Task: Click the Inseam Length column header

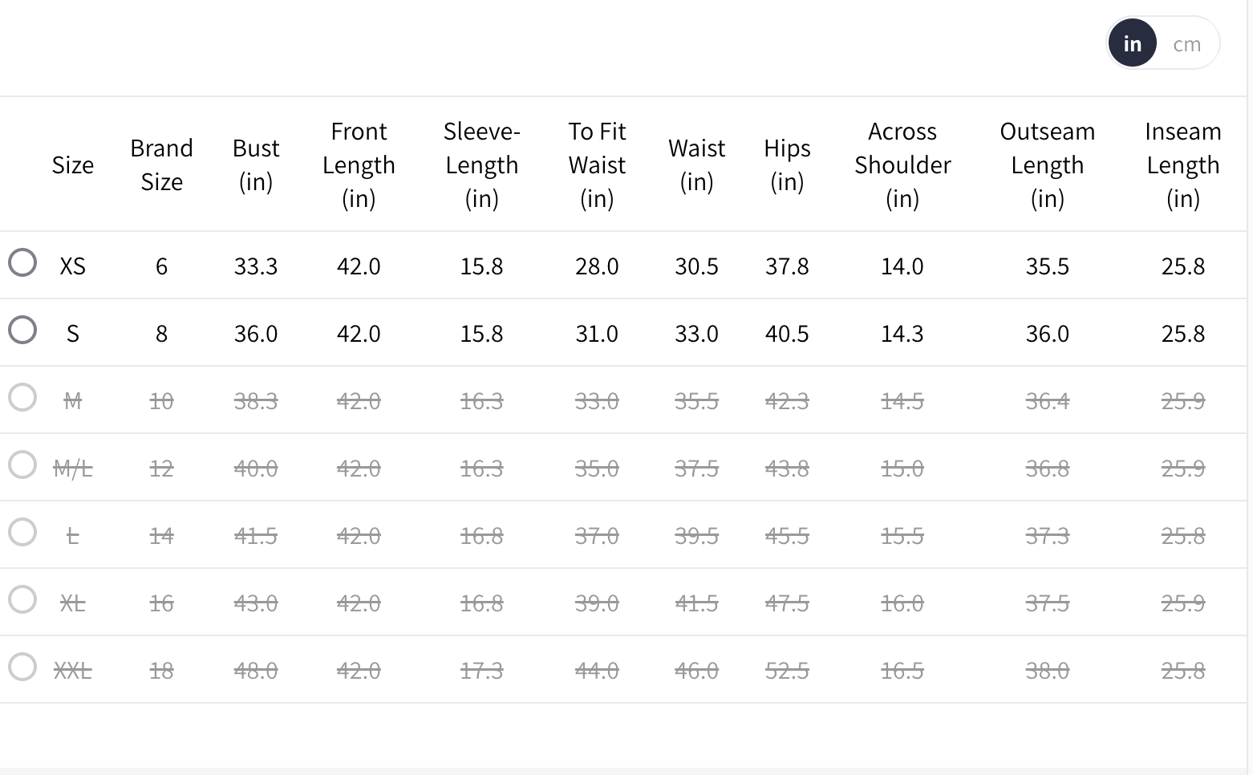Action: (x=1182, y=165)
